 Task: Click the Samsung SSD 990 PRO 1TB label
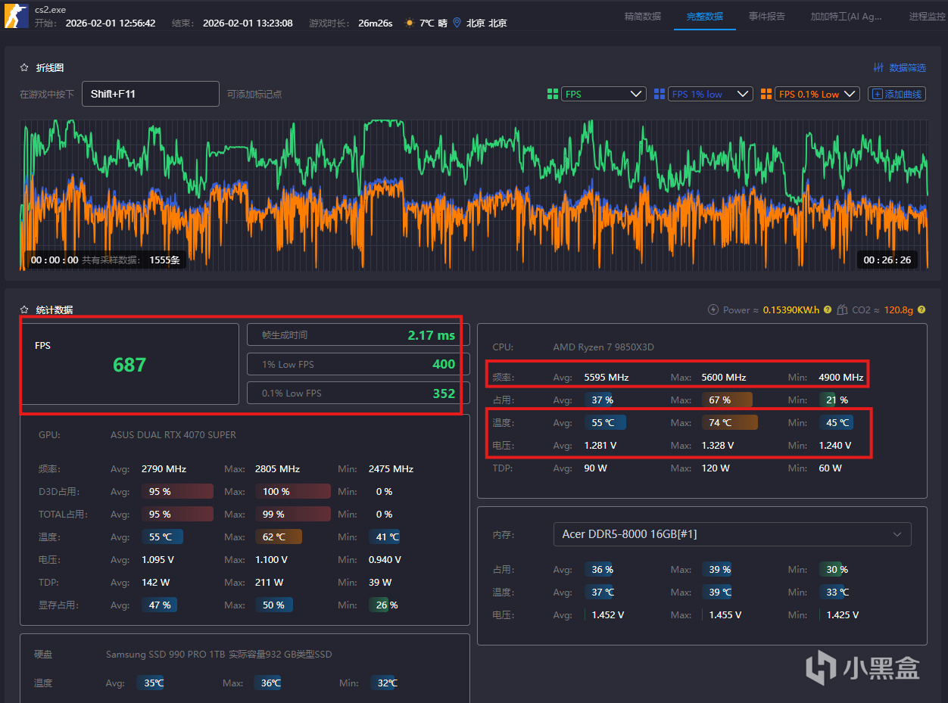click(219, 654)
